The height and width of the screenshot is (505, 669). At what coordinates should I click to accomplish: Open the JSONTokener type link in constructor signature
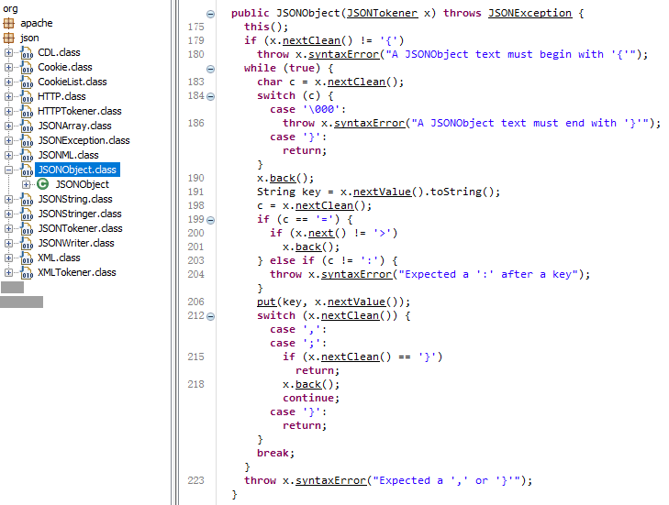coord(383,13)
